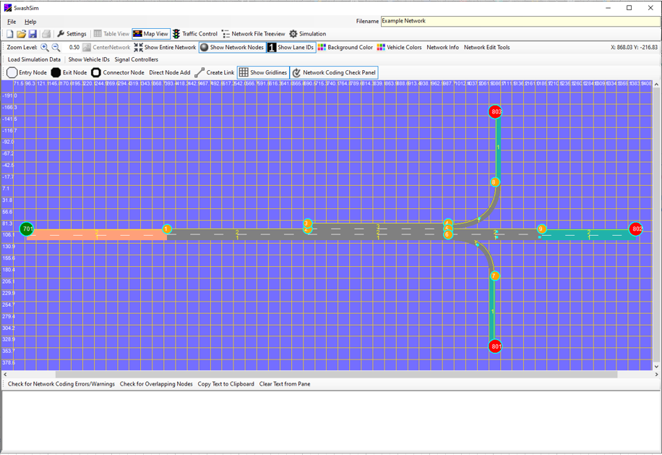This screenshot has width=662, height=455.
Task: Toggle Show Network Nodes
Action: 232,47
